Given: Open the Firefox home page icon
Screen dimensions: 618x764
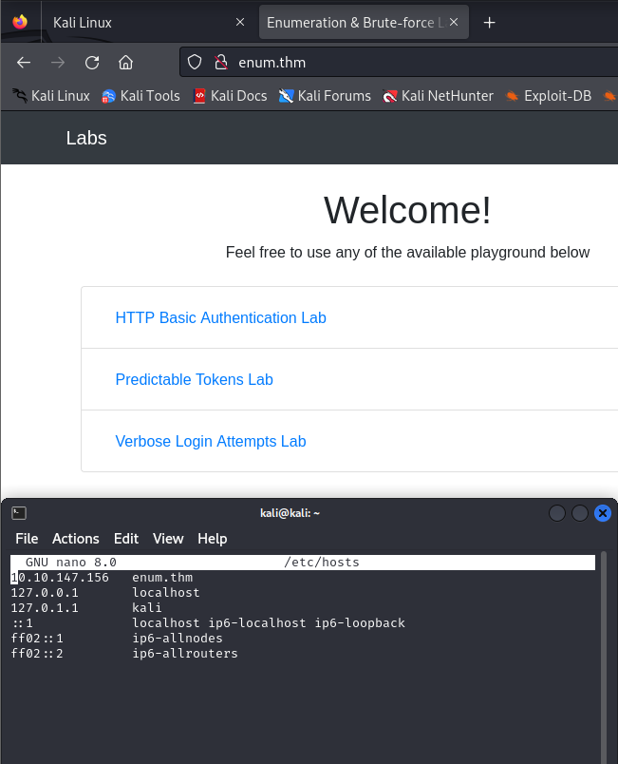Looking at the screenshot, I should pos(125,62).
